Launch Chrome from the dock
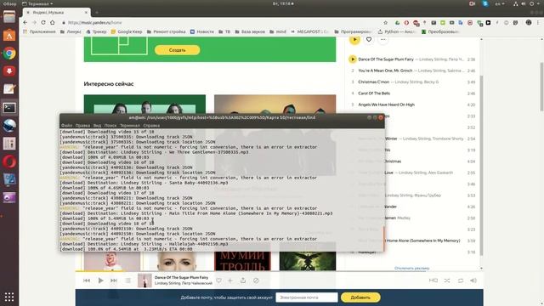The height and width of the screenshot is (306, 544). [9, 54]
